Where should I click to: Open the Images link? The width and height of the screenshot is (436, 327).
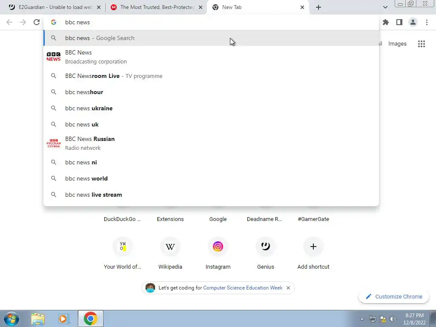point(397,44)
